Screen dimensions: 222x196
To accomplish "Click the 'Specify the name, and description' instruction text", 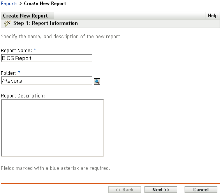I will [61, 37].
